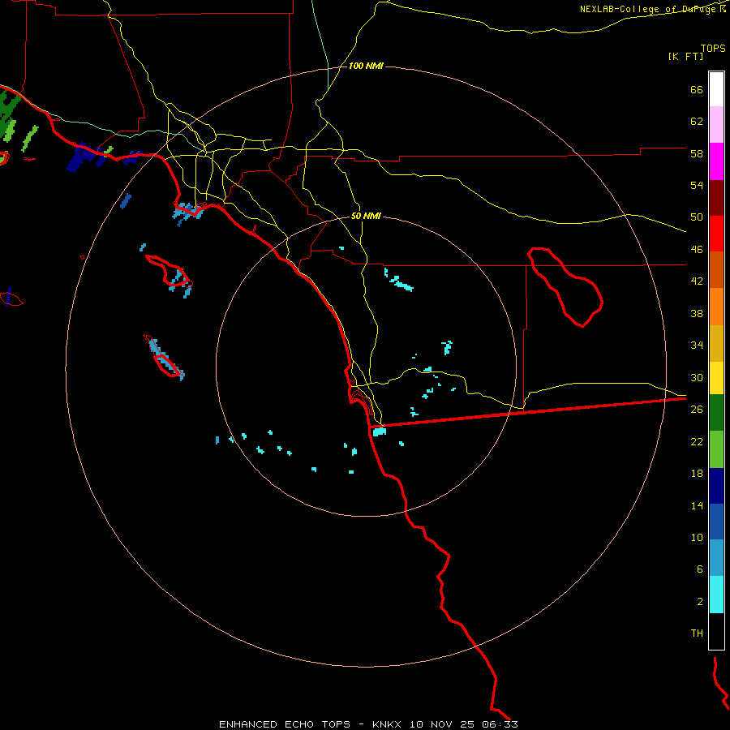Pick the gold swatch beside 38

716,343
